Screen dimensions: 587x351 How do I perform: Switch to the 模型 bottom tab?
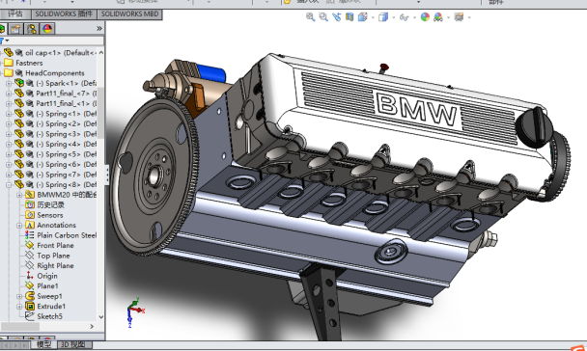[43, 344]
